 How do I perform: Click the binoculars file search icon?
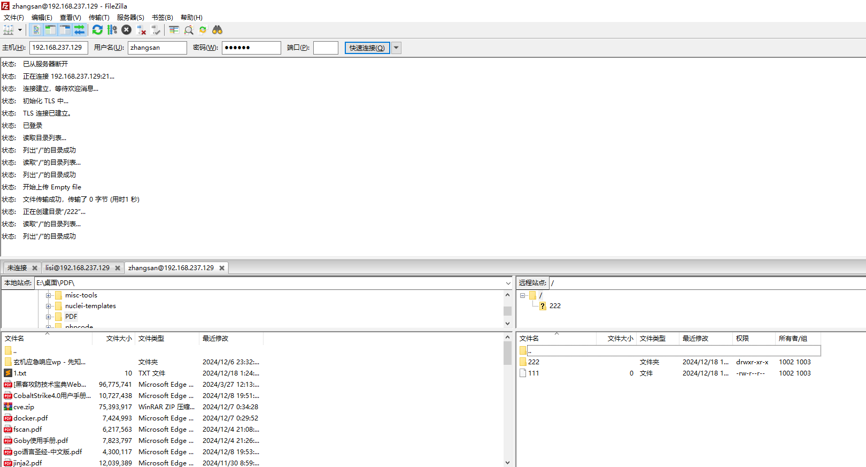click(x=217, y=30)
